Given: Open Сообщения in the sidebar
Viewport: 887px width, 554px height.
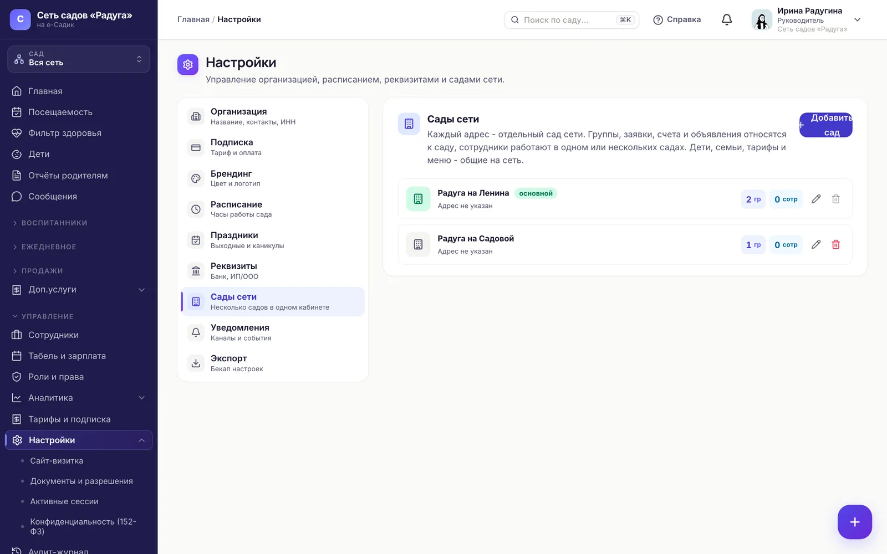Looking at the screenshot, I should 79,196.
